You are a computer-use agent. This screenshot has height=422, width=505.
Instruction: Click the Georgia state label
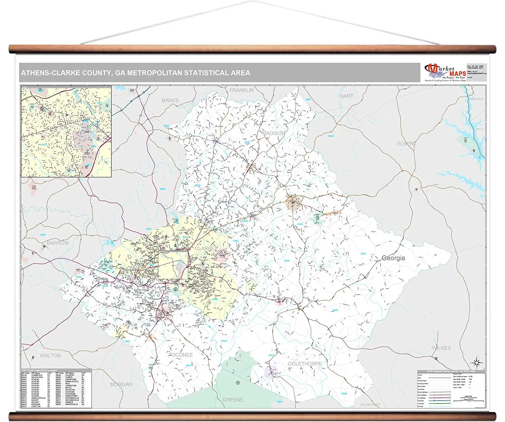(x=393, y=258)
